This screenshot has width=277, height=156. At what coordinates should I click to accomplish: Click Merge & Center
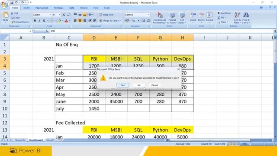point(109,21)
